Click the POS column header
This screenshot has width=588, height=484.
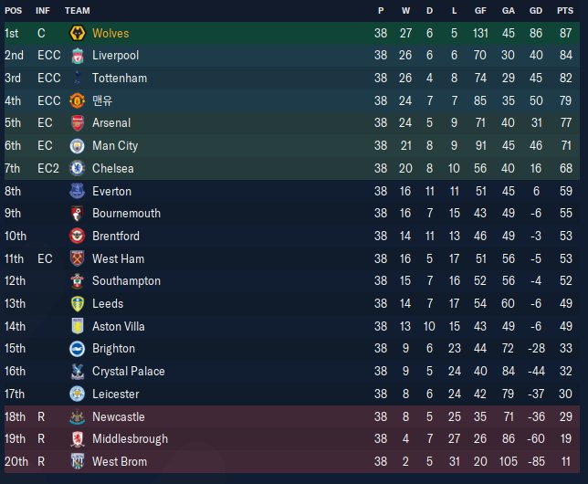(13, 10)
